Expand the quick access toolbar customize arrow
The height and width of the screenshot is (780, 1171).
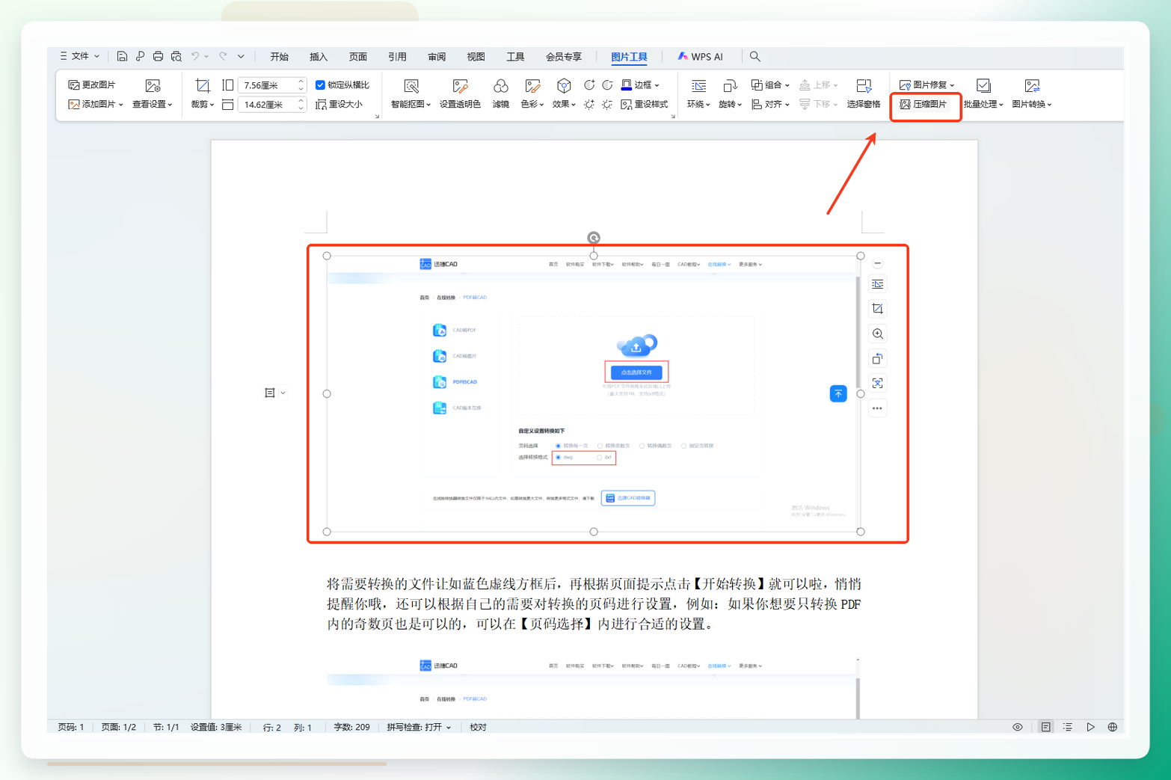[x=241, y=56]
